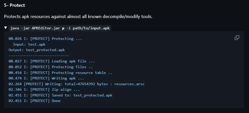Click the "Protecting ..." log line at 00.026
This screenshot has width=249, height=113.
[45, 39]
